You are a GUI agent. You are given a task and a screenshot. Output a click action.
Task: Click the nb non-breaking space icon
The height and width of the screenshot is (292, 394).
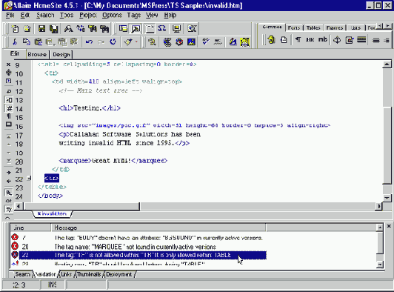pos(323,39)
